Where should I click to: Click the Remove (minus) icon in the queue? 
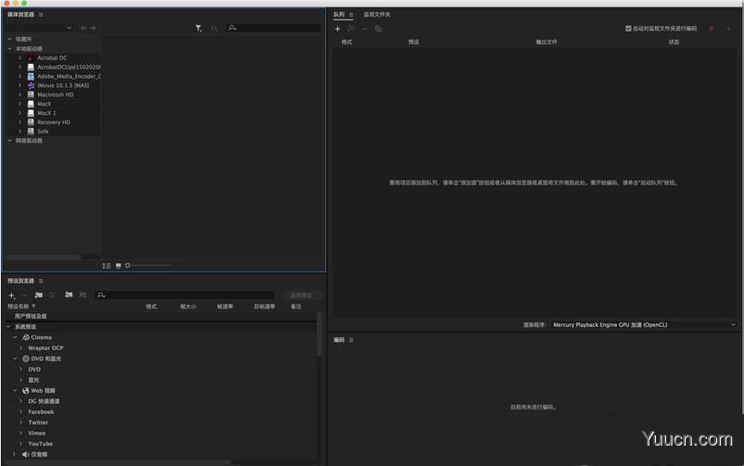point(364,29)
